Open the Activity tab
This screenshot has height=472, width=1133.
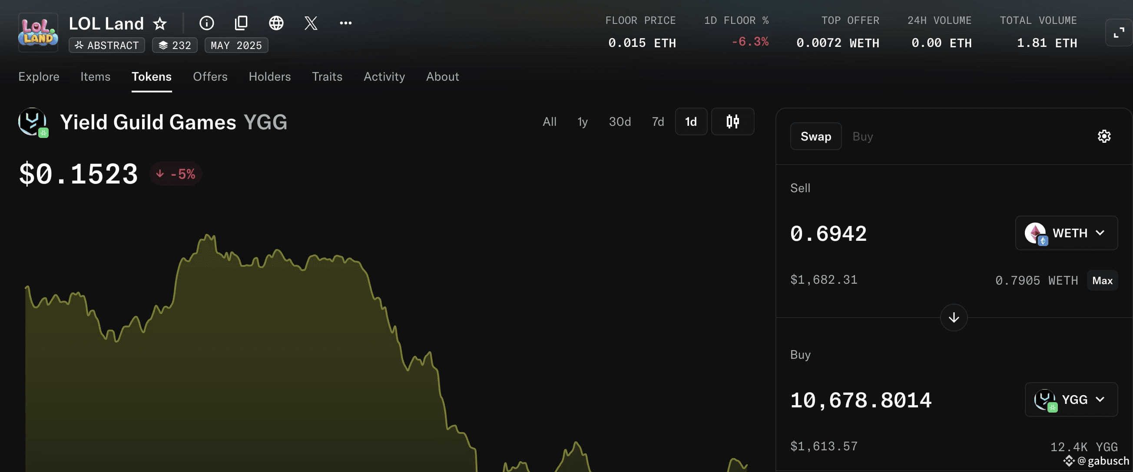tap(384, 76)
